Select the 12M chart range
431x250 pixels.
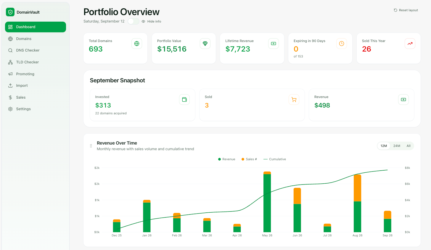pyautogui.click(x=384, y=146)
